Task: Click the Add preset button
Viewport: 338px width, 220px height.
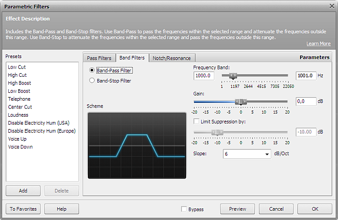Action: [x=23, y=191]
